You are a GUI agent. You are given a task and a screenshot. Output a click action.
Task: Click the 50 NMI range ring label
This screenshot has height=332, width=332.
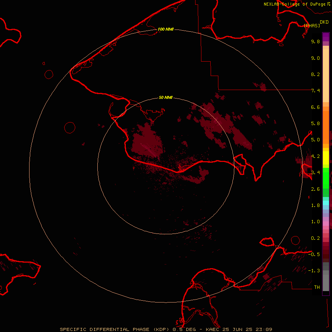tap(166, 97)
